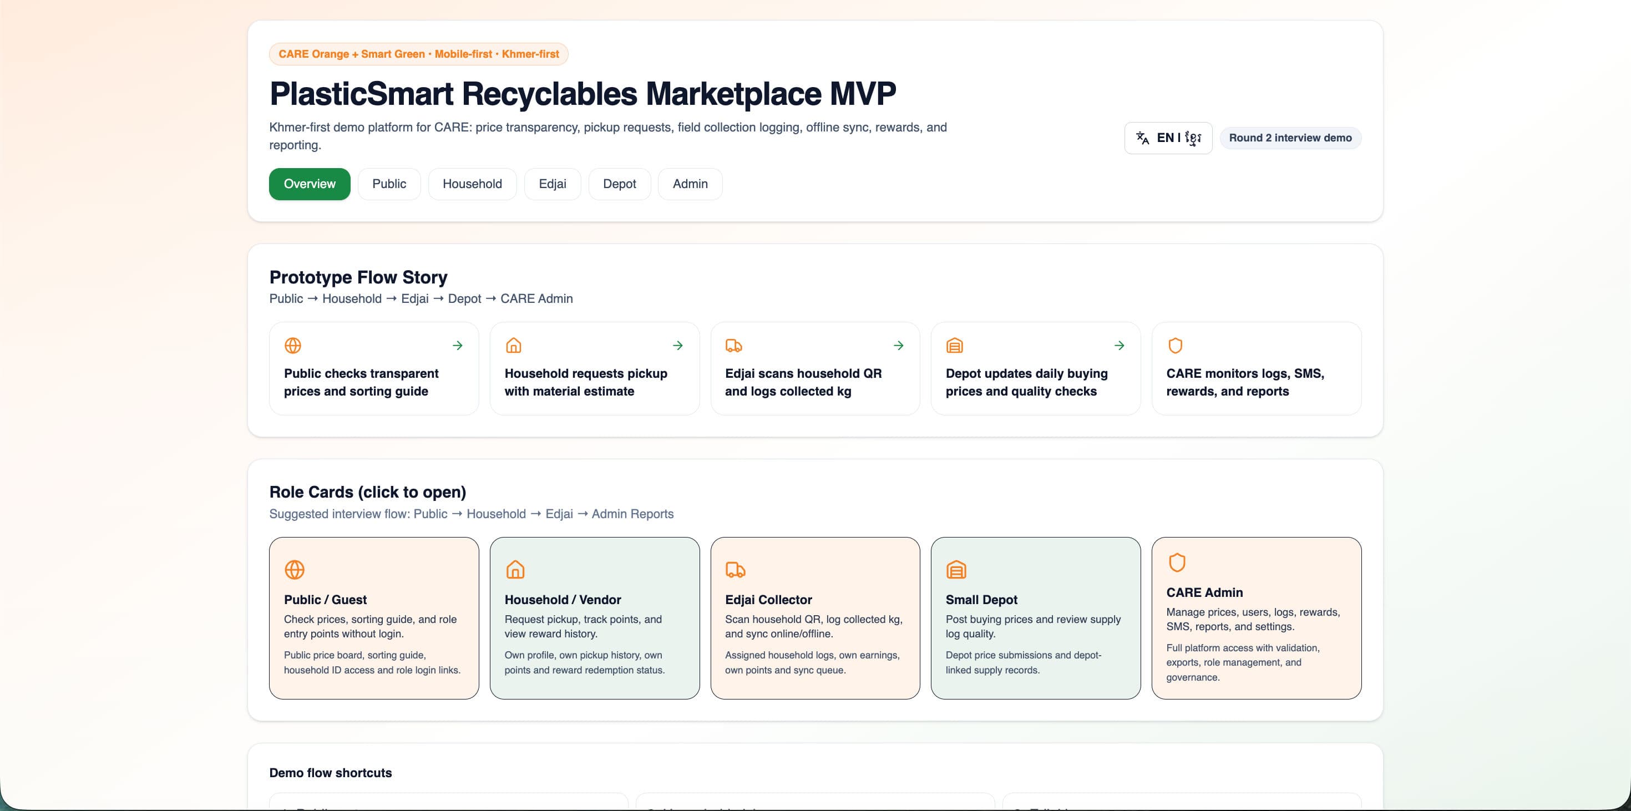
Task: Toggle language EN / Khmer button
Action: [1168, 138]
